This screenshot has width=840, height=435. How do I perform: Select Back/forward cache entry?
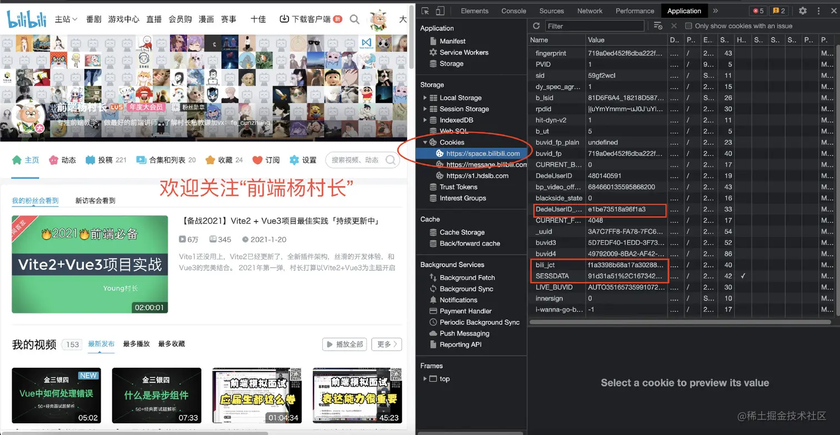(469, 243)
